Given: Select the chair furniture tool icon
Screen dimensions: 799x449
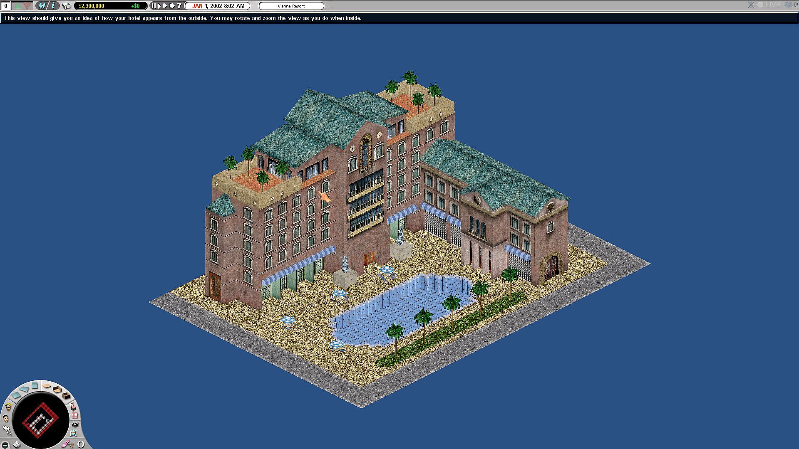Looking at the screenshot, I should pos(73,407).
